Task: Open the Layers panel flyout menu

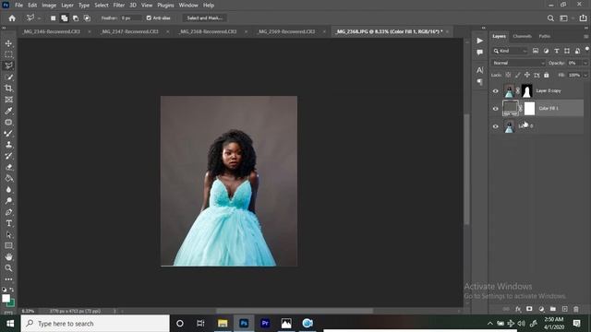Action: [585, 37]
